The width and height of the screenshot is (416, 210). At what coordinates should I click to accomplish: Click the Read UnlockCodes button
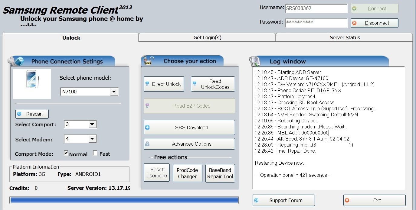click(213, 84)
